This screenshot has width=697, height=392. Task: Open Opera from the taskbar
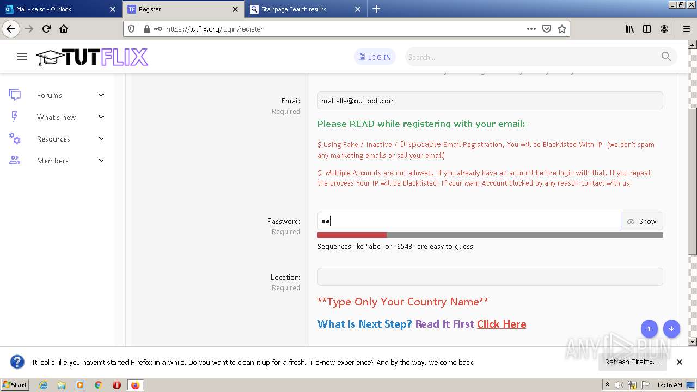point(117,385)
